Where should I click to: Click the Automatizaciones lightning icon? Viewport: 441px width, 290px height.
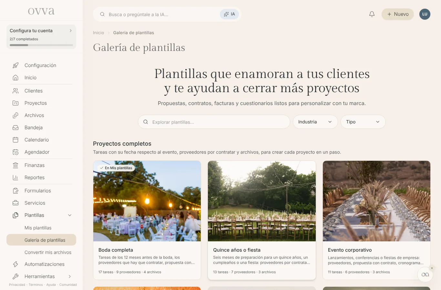tap(15, 264)
